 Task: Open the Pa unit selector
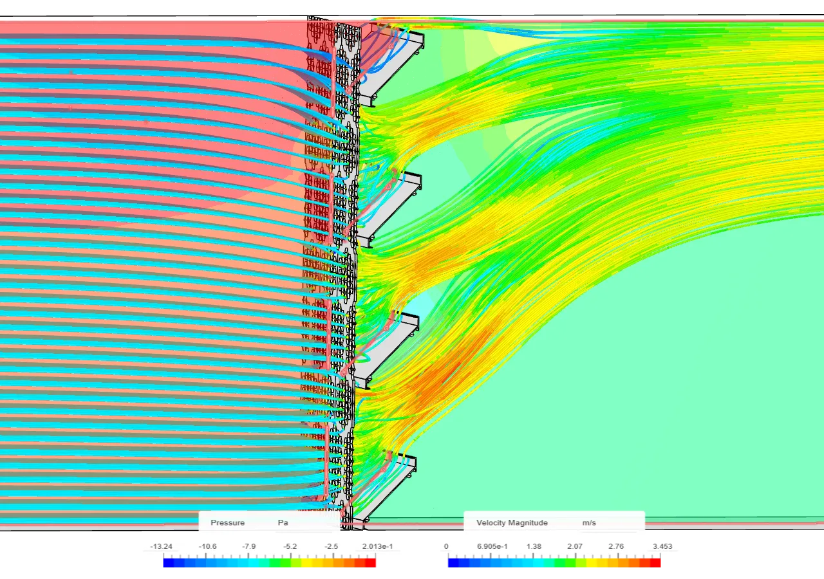pos(283,523)
